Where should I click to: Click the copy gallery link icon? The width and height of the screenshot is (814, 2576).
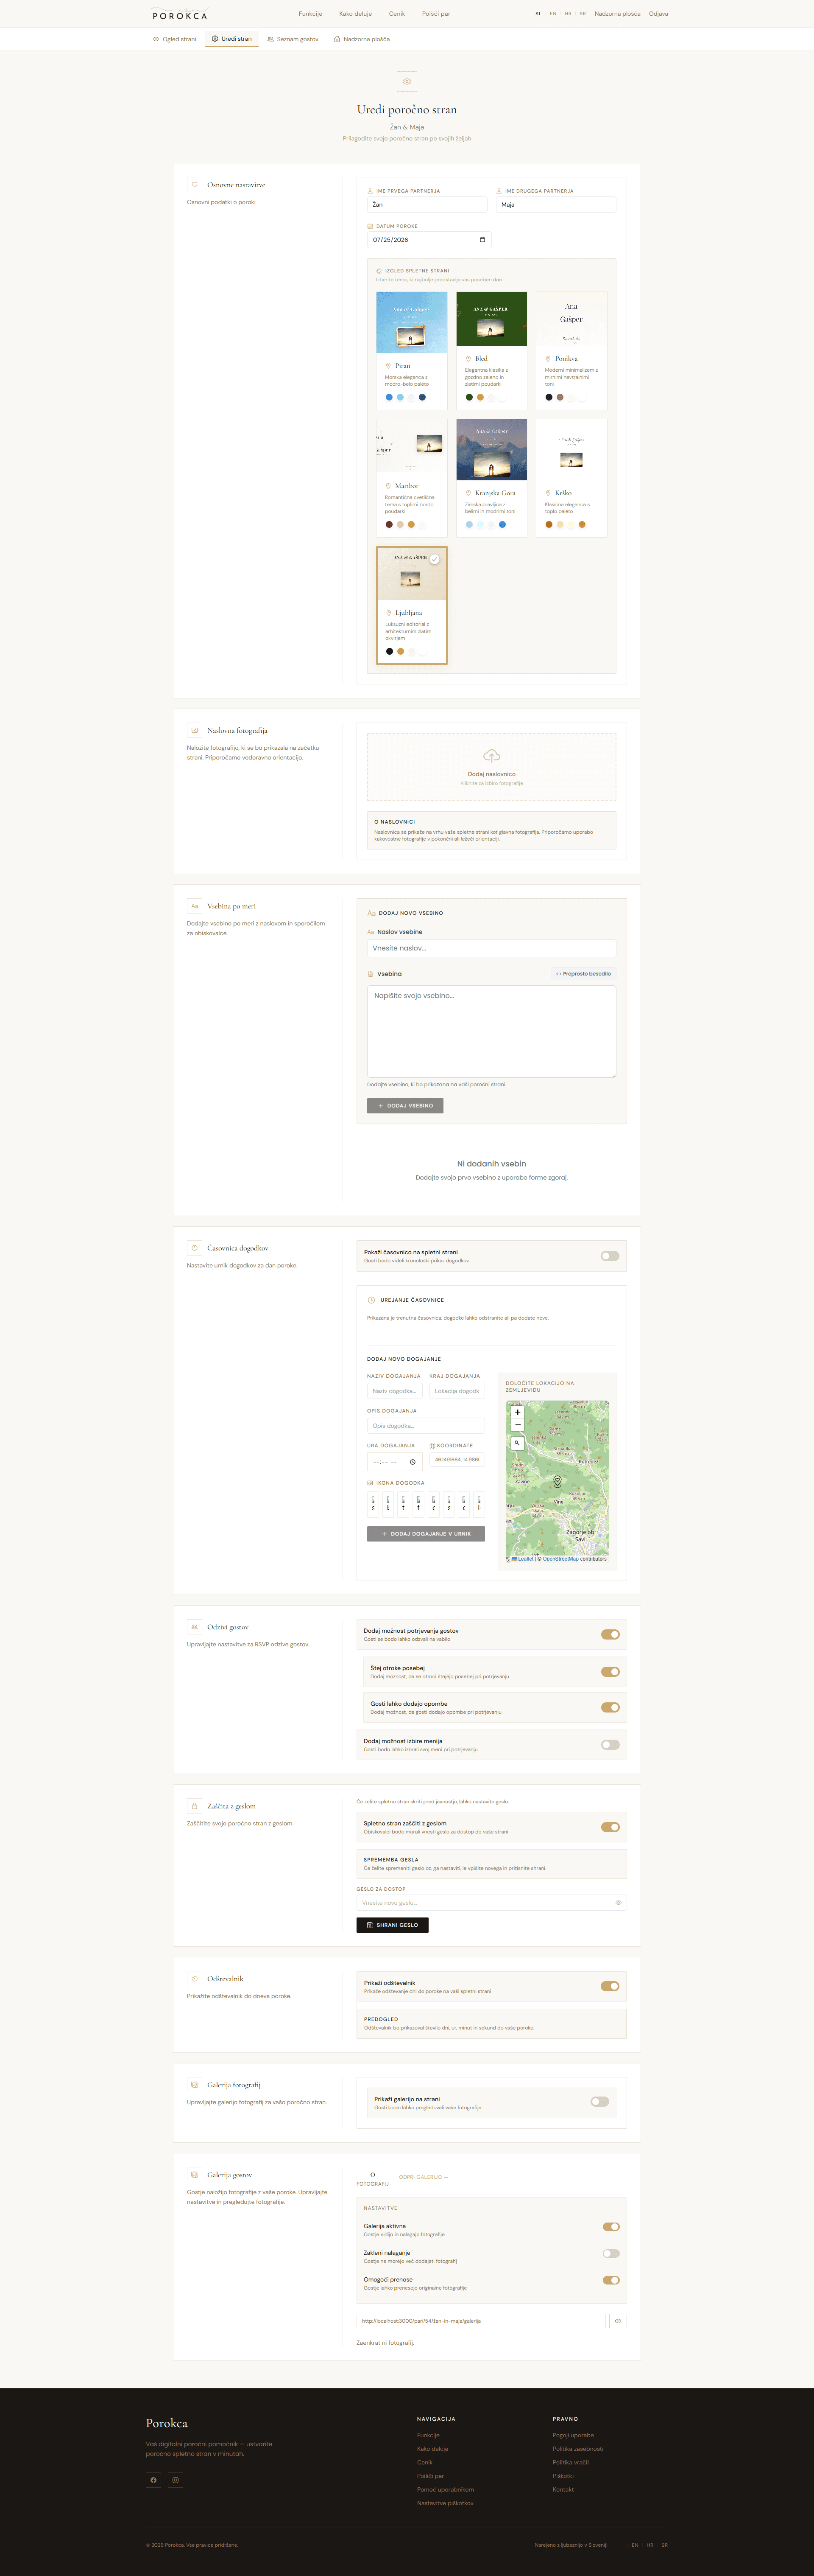pos(617,2321)
